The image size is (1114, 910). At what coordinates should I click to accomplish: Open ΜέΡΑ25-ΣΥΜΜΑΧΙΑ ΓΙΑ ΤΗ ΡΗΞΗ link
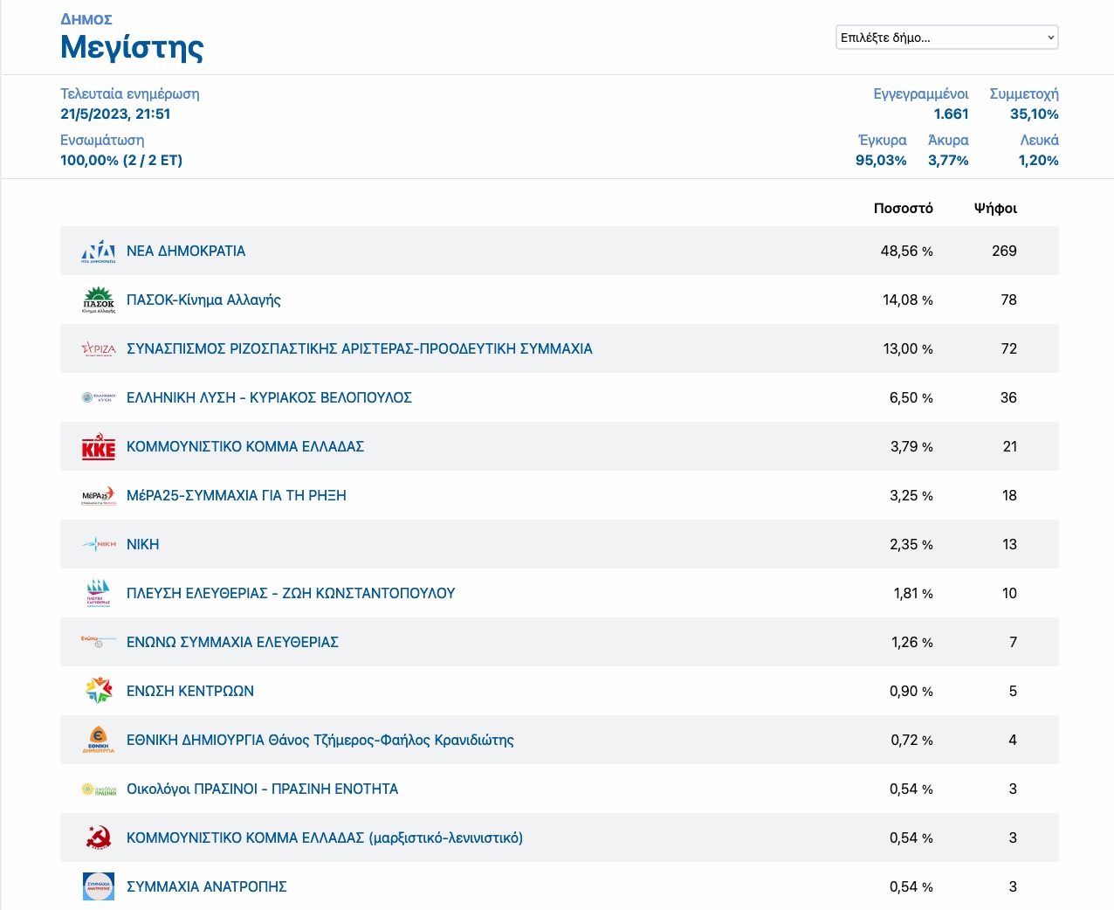click(x=237, y=495)
